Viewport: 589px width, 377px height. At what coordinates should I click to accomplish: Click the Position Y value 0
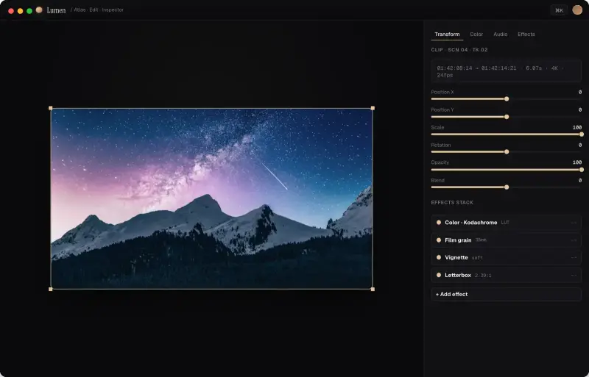pyautogui.click(x=580, y=110)
